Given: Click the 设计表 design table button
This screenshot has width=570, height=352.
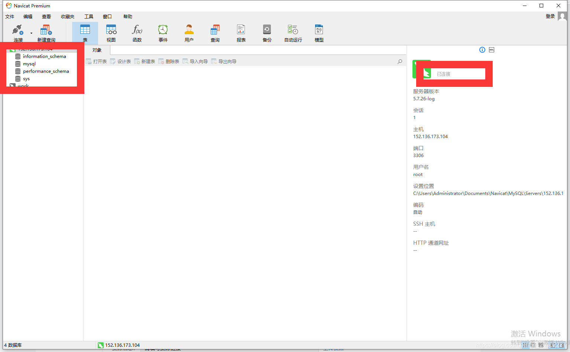Looking at the screenshot, I should point(120,61).
